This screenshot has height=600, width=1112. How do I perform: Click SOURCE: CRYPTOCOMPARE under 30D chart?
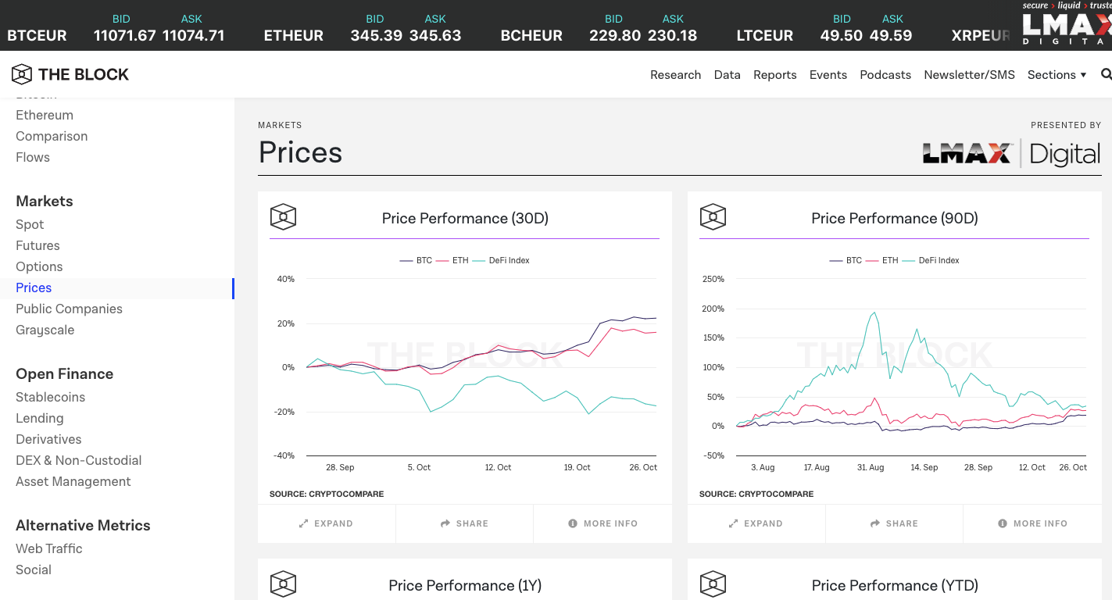pos(327,494)
